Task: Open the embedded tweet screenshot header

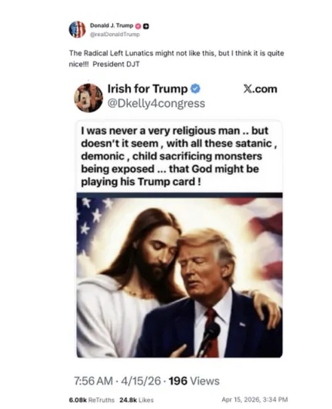Action: (176, 97)
